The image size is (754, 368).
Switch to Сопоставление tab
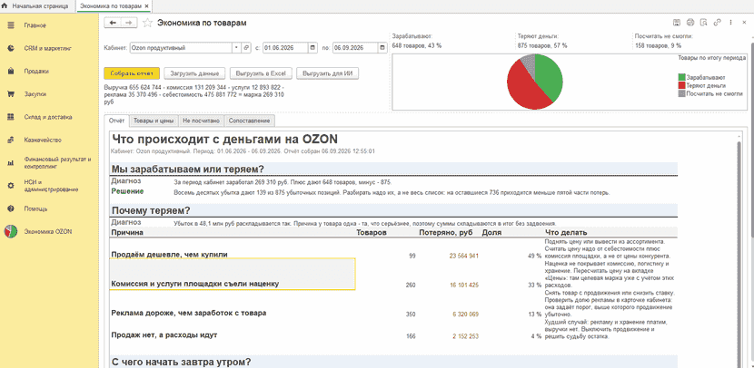[250, 121]
